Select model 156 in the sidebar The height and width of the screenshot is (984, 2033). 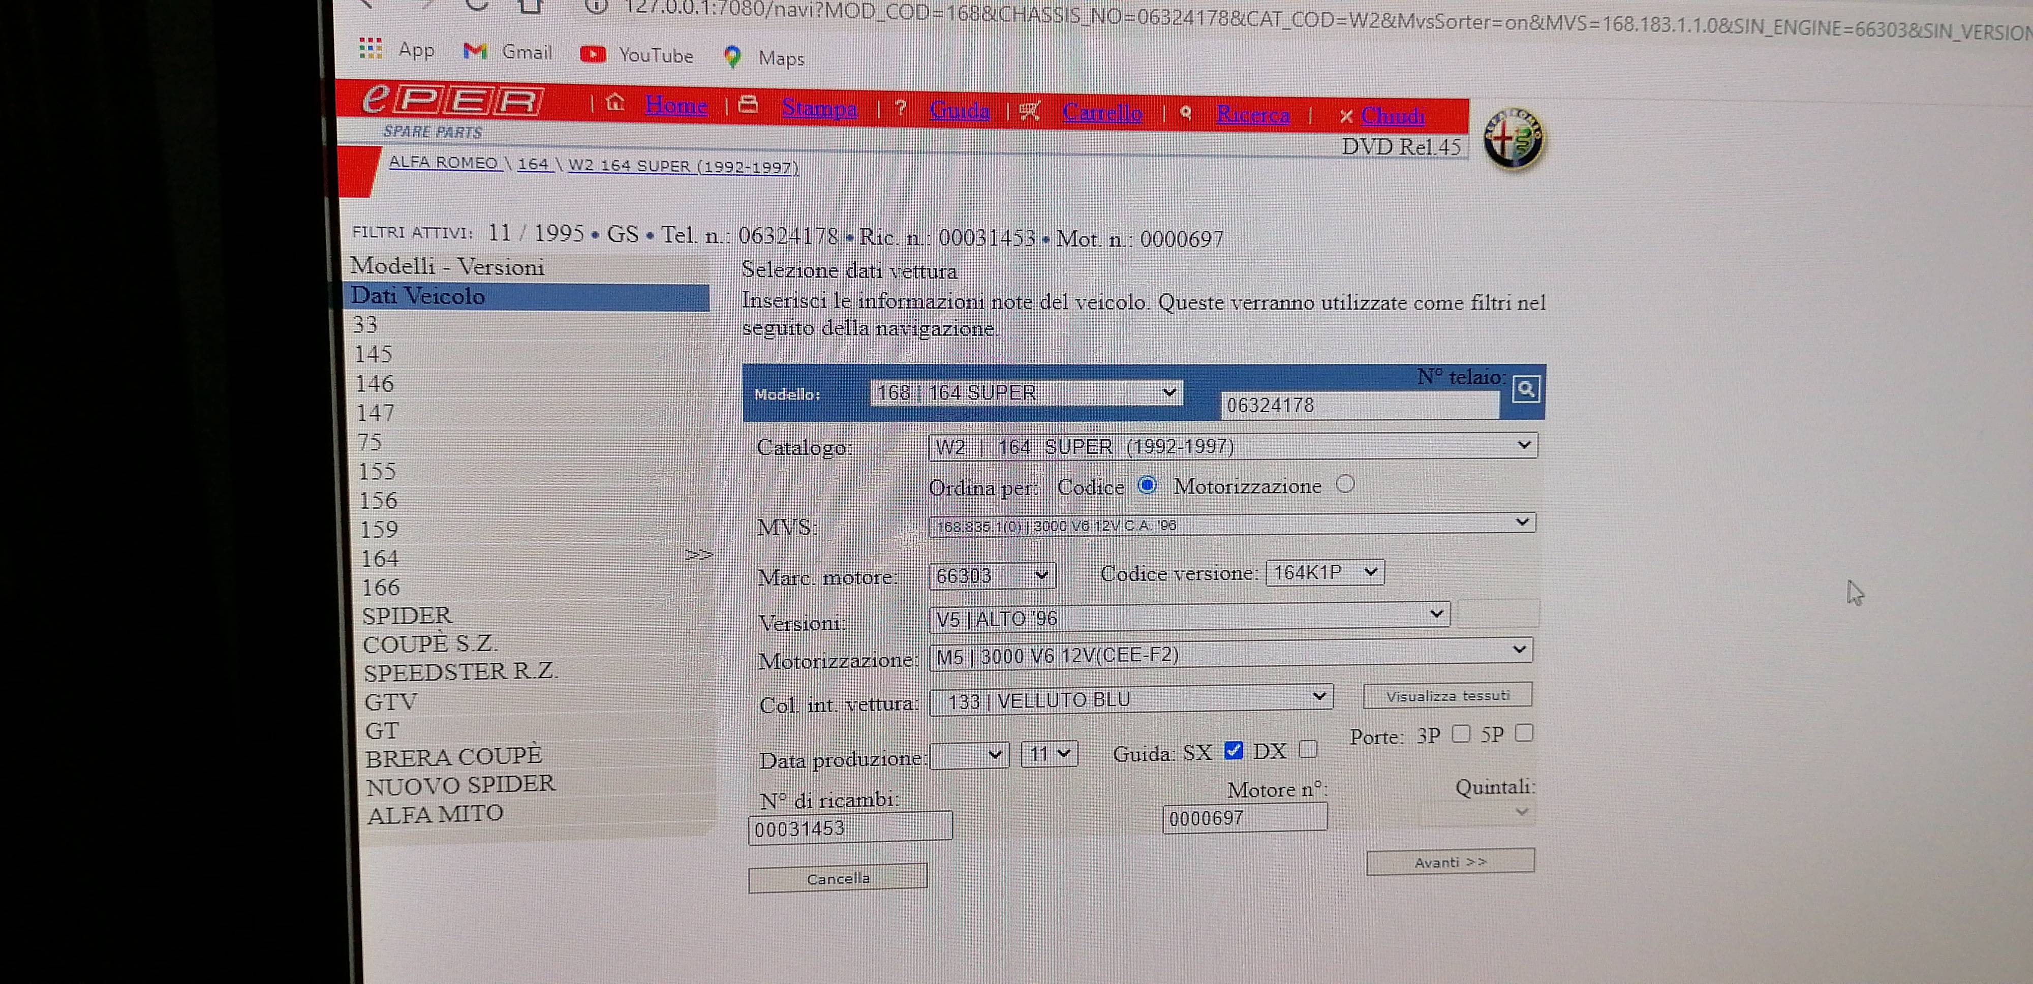378,500
